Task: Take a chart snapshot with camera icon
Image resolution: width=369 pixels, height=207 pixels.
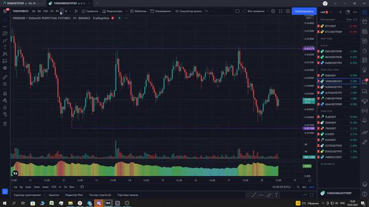Action: (x=288, y=11)
